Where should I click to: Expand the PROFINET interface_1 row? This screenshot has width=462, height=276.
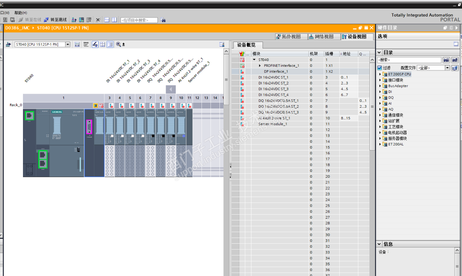pos(260,66)
